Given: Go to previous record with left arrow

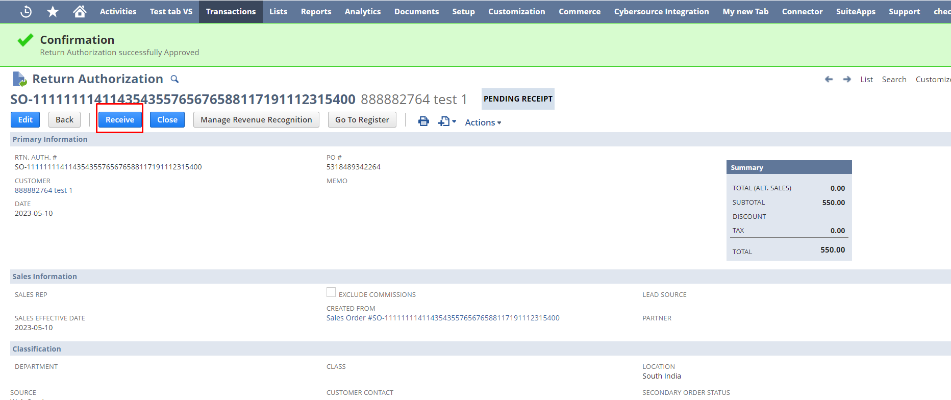Looking at the screenshot, I should click(829, 79).
